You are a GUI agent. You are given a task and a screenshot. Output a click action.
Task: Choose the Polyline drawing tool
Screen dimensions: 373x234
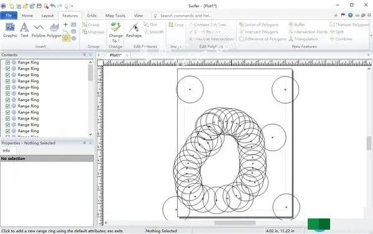(x=39, y=30)
